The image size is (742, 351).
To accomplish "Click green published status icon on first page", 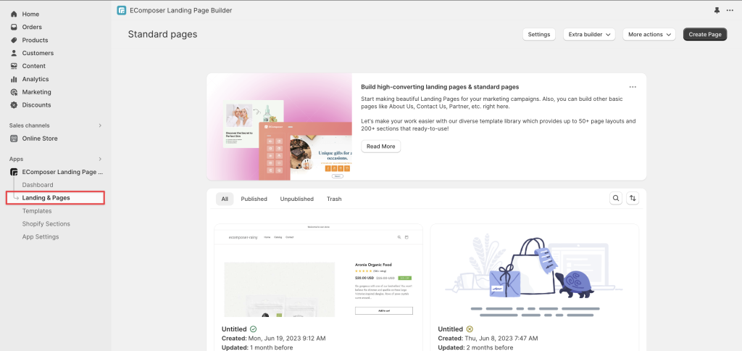I will [253, 329].
